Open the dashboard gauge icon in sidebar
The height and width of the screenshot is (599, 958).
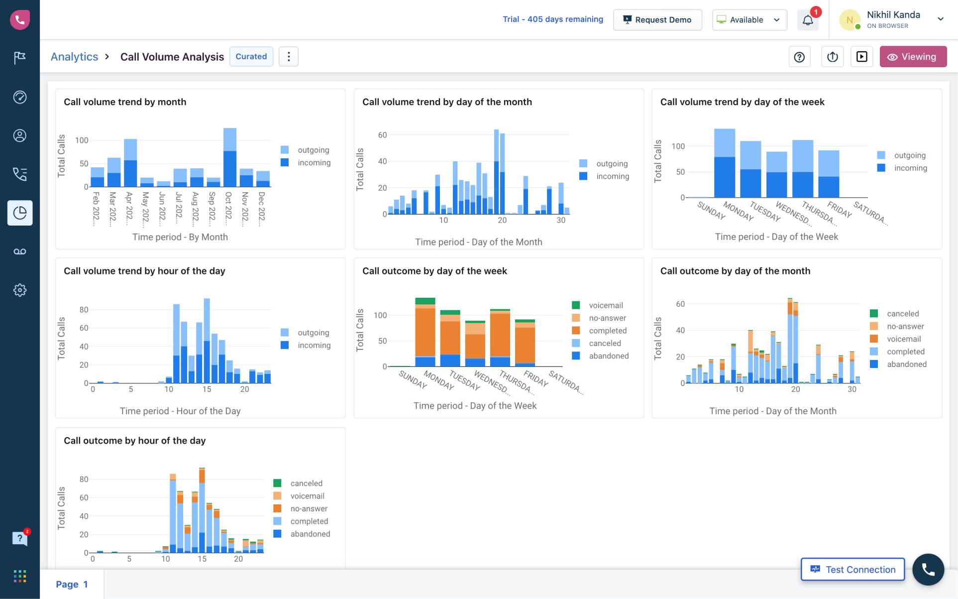[x=20, y=97]
